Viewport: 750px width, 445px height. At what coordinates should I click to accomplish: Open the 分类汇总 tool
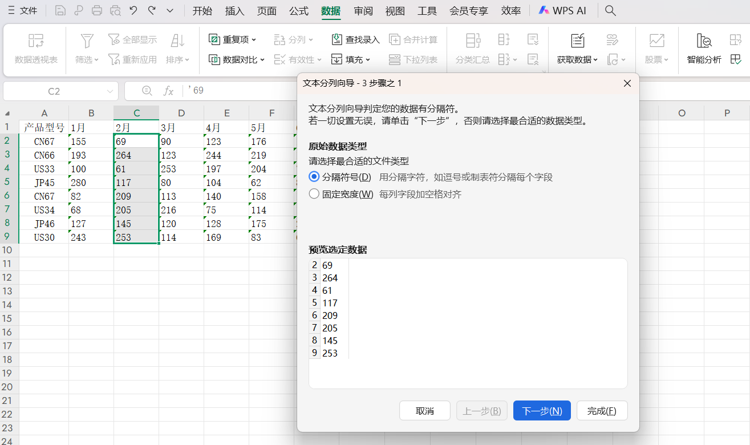pos(472,50)
